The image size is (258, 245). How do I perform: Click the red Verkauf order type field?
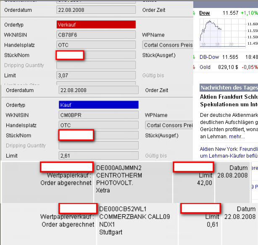(96, 24)
